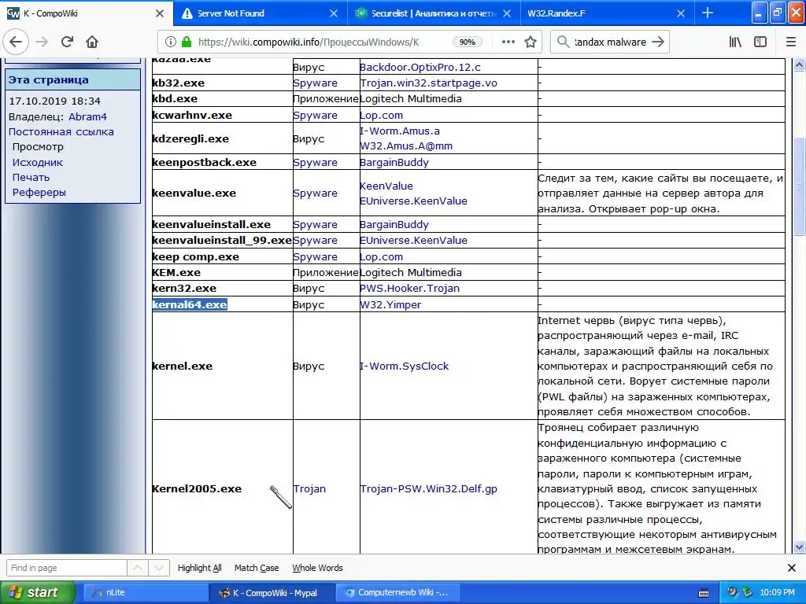Image resolution: width=806 pixels, height=604 pixels.
Task: Click Trojan type link for Kernel2005.exe
Action: tap(309, 488)
